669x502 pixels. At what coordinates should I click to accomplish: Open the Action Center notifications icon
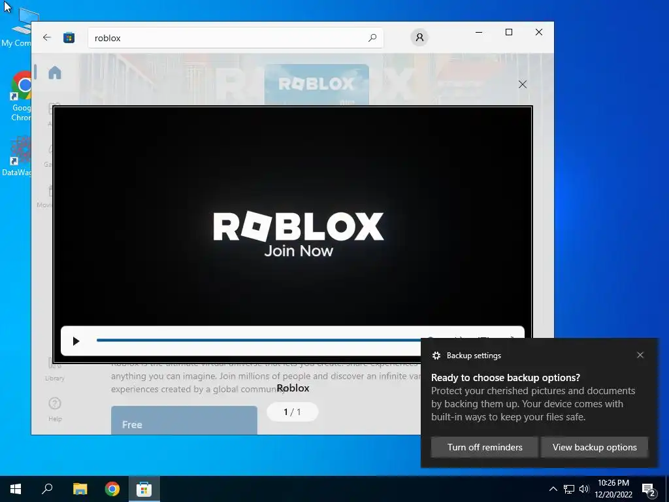click(x=649, y=490)
